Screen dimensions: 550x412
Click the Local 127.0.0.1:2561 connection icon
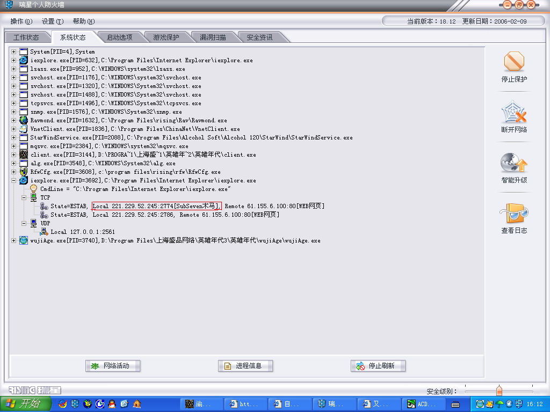tap(44, 232)
